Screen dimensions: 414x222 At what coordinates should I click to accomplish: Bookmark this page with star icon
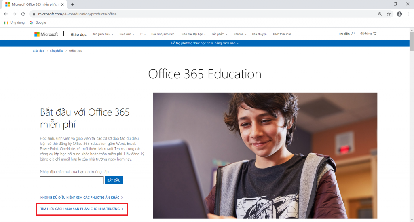[x=389, y=14]
